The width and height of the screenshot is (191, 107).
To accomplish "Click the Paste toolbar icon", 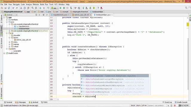I will [x=28, y=8].
